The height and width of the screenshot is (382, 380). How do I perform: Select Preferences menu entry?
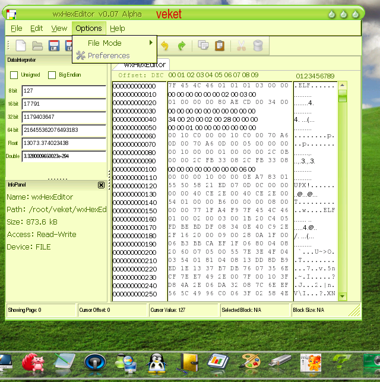click(115, 55)
